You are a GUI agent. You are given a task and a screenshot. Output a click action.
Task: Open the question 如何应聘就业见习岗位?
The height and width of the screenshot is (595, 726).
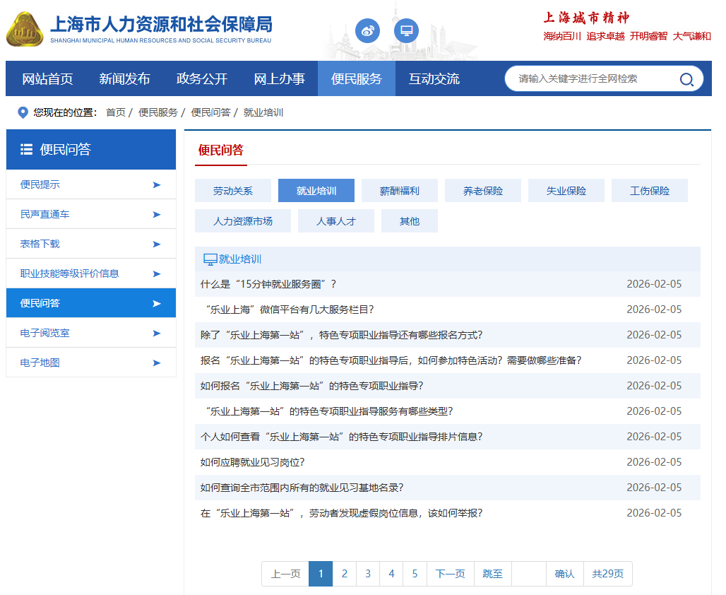pos(252,462)
